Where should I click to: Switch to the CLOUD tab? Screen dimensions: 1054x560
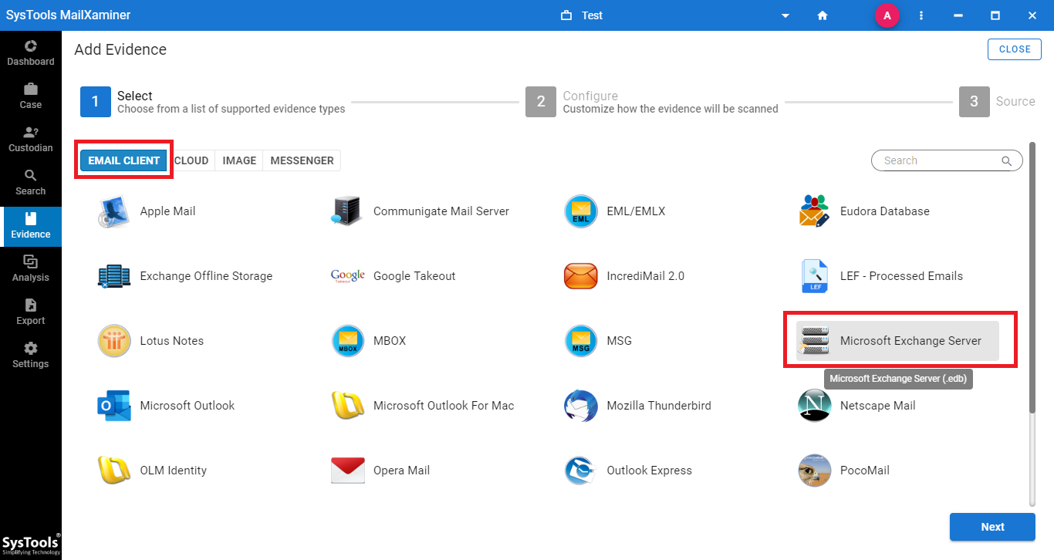coord(191,160)
